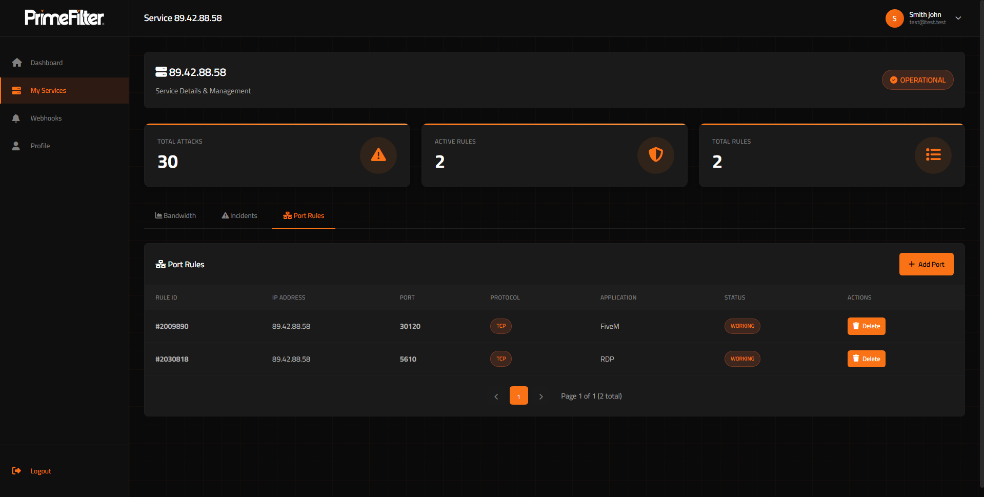Go to the previous page of port rules

(496, 396)
